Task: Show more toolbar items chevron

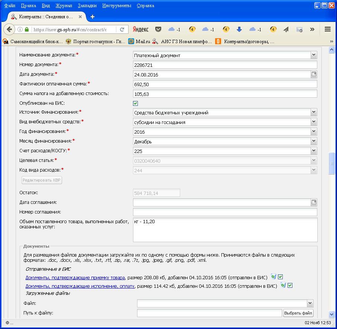Action: tap(312, 29)
